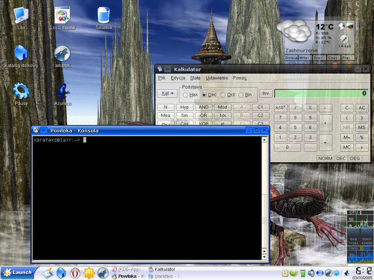
Task: Click the pen-and-paper editor icon in panel
Action: click(x=47, y=273)
